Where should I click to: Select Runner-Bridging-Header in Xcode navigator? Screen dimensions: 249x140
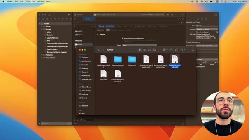tap(57, 52)
